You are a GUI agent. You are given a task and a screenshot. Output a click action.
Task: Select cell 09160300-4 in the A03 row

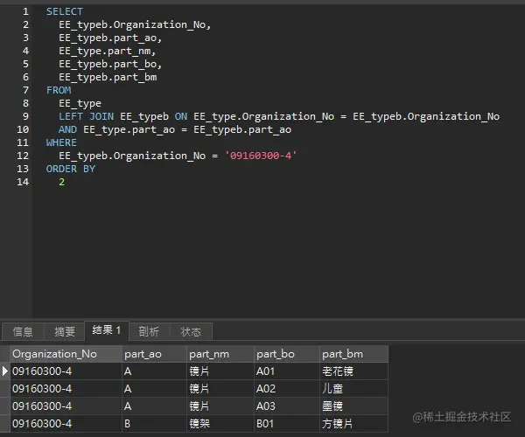click(x=66, y=406)
